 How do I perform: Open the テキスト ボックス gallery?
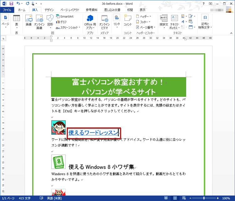[x=175, y=22]
